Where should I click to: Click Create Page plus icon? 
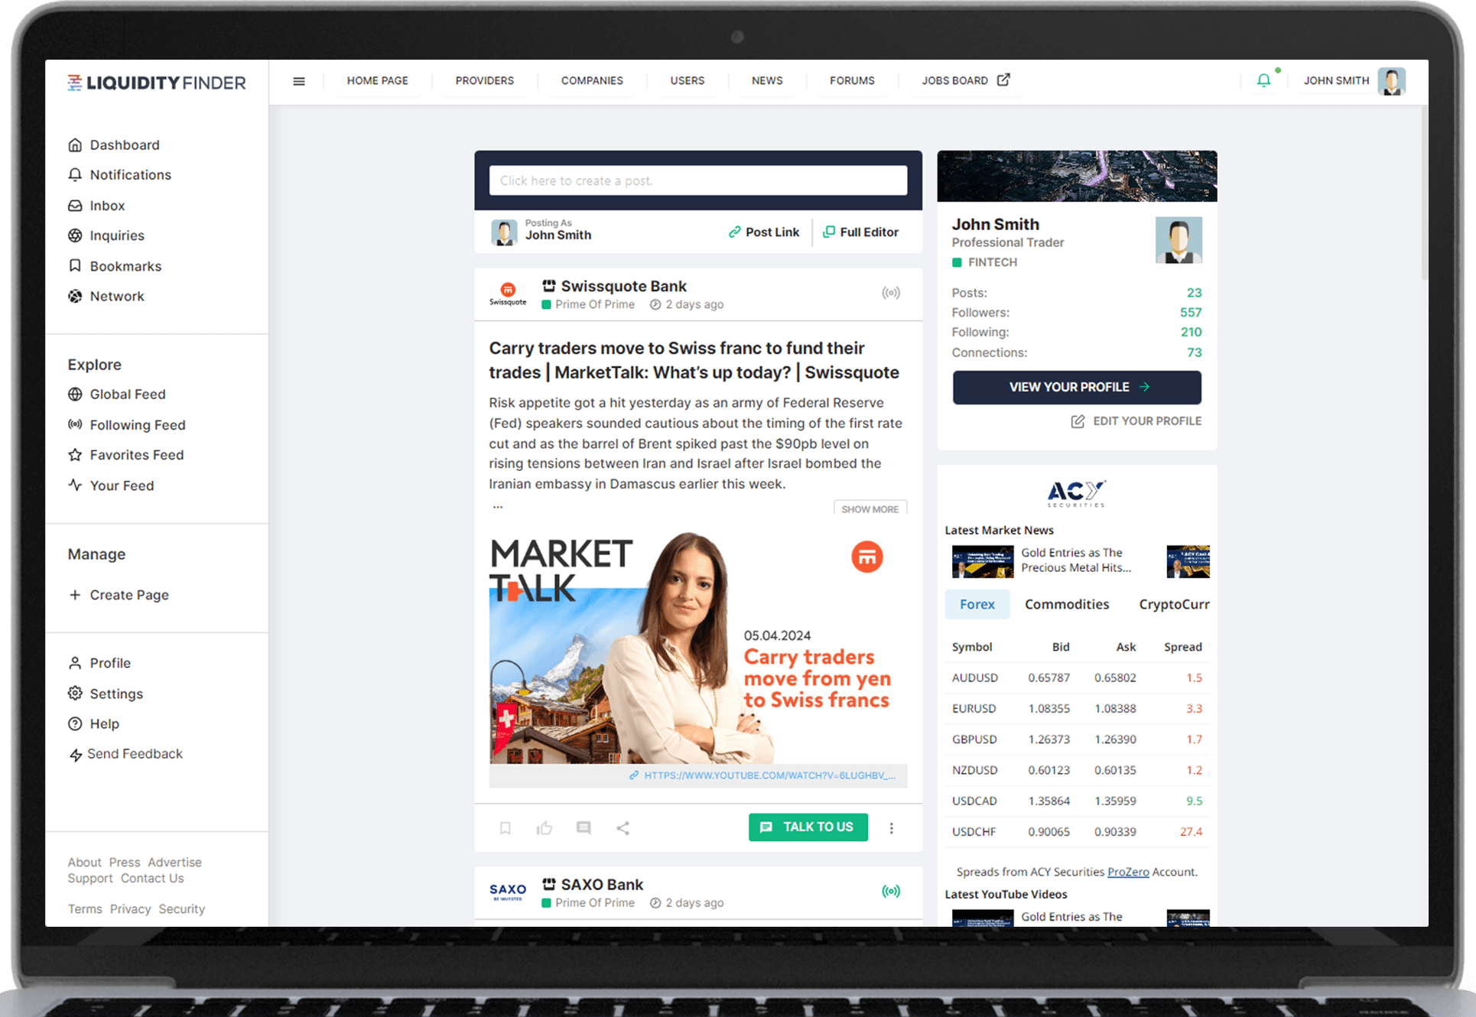[x=75, y=595]
